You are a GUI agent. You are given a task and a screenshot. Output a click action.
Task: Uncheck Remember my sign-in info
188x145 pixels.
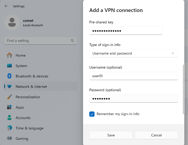(92, 114)
